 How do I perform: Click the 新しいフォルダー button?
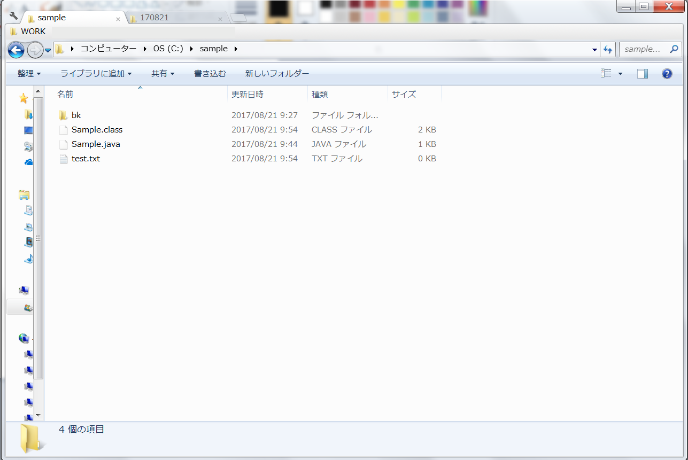coord(277,74)
